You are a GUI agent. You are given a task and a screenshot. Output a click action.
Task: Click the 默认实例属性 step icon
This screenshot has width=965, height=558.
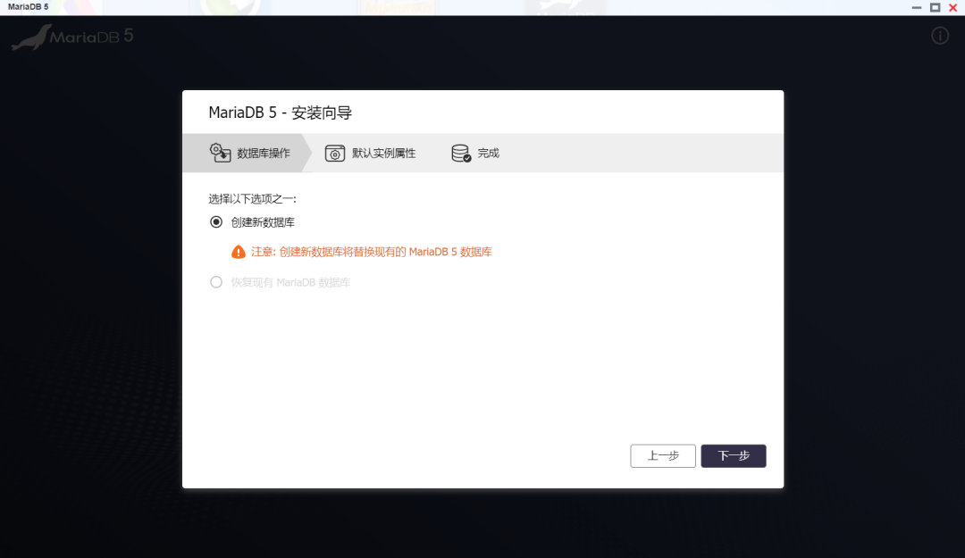(335, 154)
